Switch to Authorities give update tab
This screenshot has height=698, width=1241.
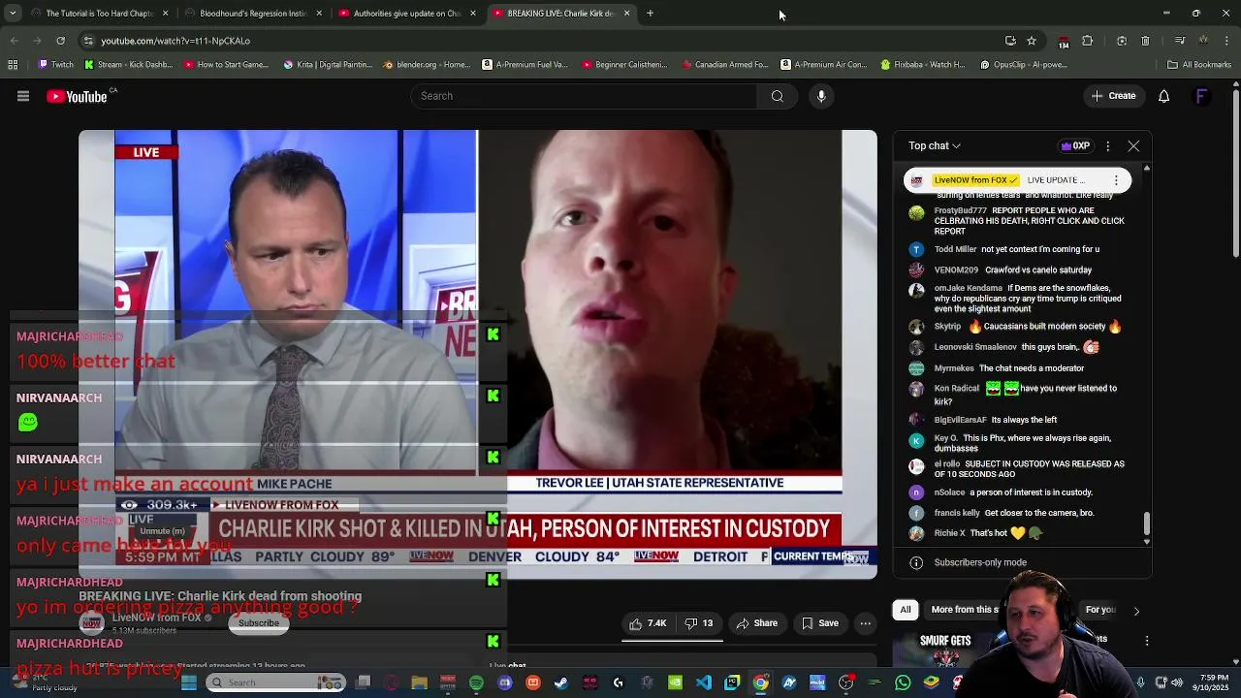click(x=406, y=14)
